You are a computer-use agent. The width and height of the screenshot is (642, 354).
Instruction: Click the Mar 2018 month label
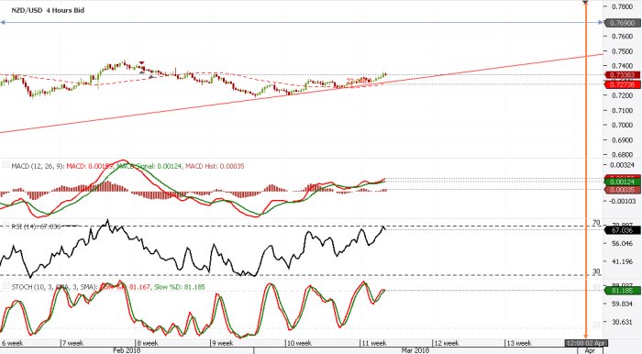pos(415,350)
